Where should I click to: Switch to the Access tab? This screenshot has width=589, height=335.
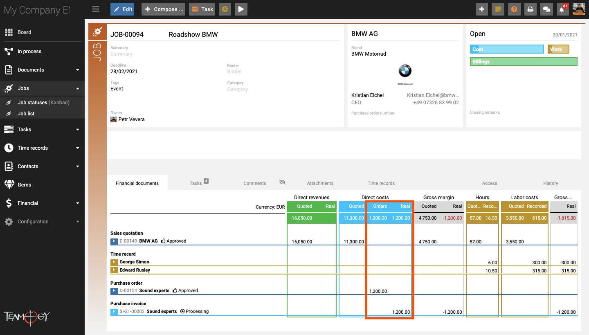490,183
